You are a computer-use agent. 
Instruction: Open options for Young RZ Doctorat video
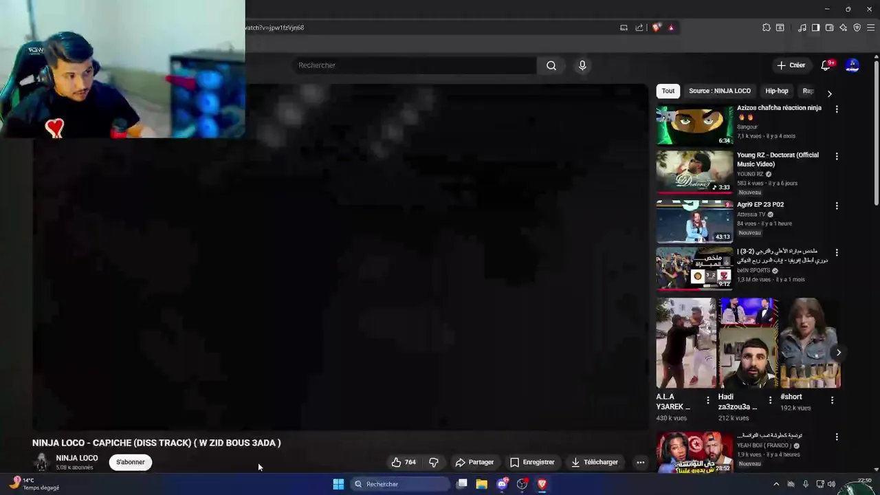click(837, 157)
